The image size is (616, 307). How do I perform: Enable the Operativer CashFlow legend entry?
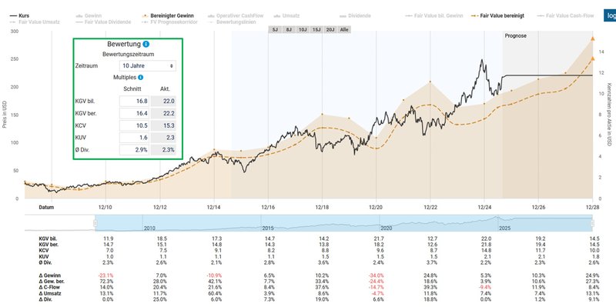click(235, 15)
